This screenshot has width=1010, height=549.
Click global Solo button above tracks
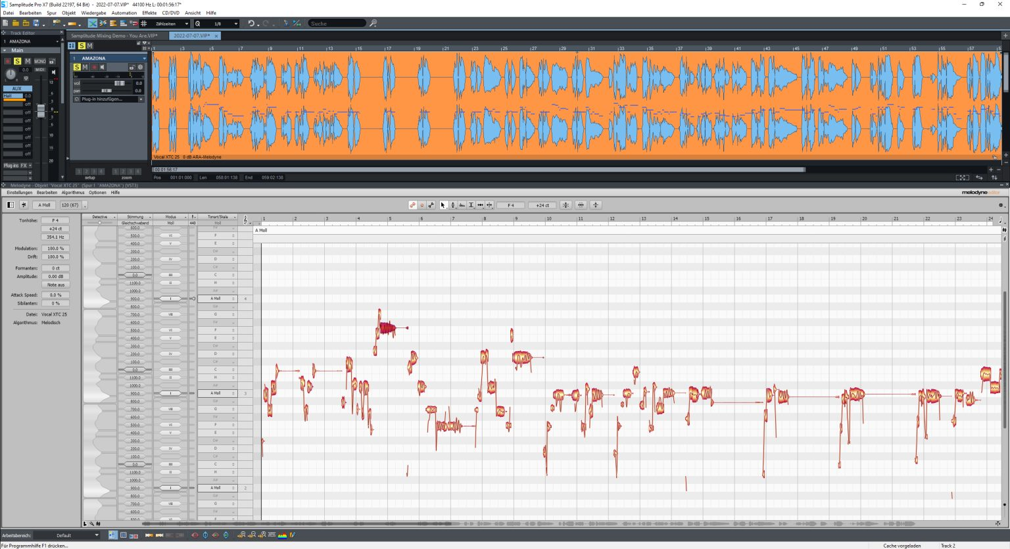click(x=82, y=45)
